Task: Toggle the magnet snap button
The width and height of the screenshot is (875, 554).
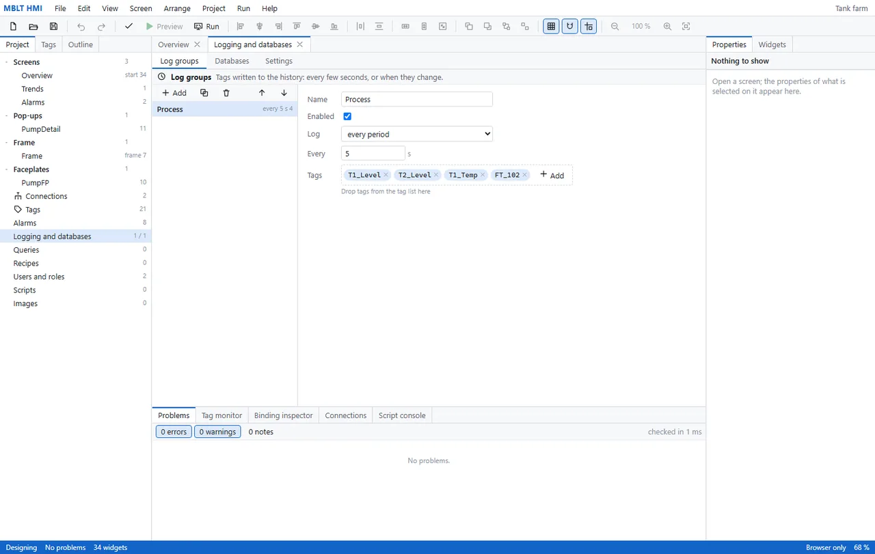Action: [x=569, y=27]
